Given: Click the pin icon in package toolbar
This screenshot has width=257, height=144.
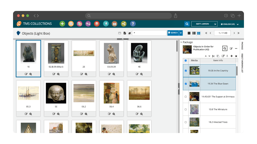Looking at the screenshot, I should [x=227, y=56].
